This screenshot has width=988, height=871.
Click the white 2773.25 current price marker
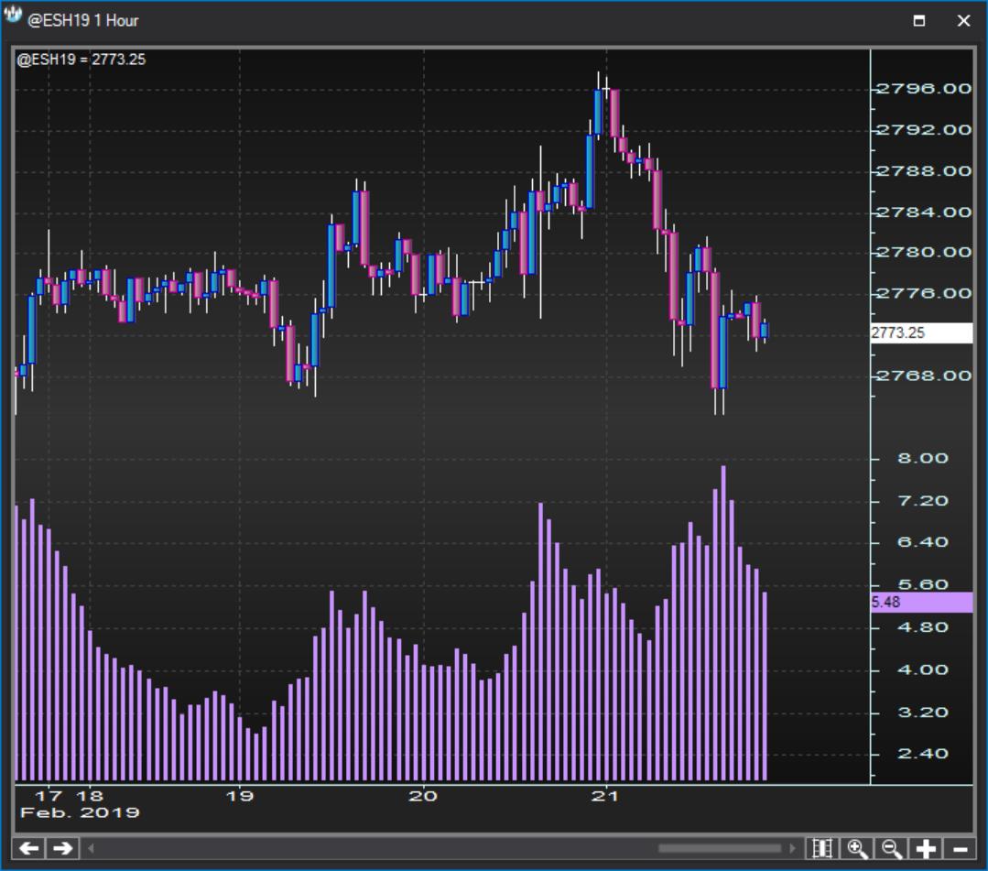click(x=921, y=332)
